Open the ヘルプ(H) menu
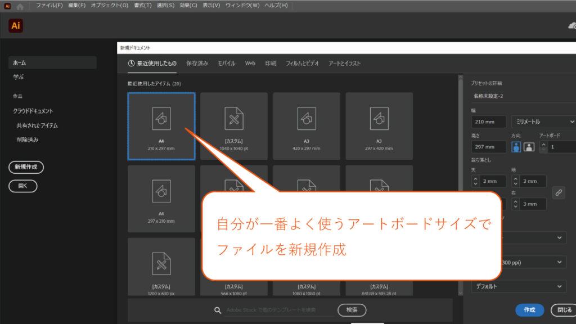 276,6
